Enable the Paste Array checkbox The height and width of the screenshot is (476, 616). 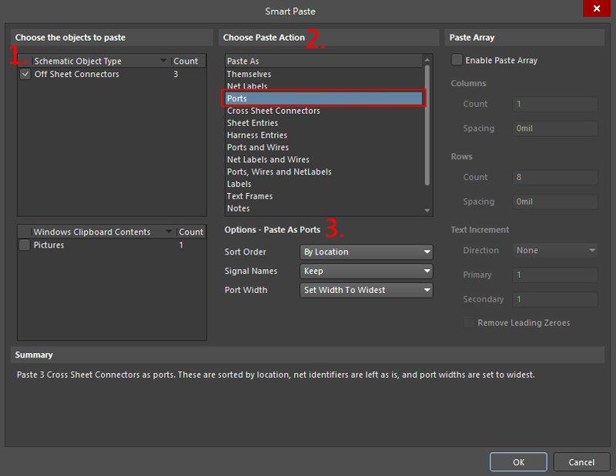[457, 60]
